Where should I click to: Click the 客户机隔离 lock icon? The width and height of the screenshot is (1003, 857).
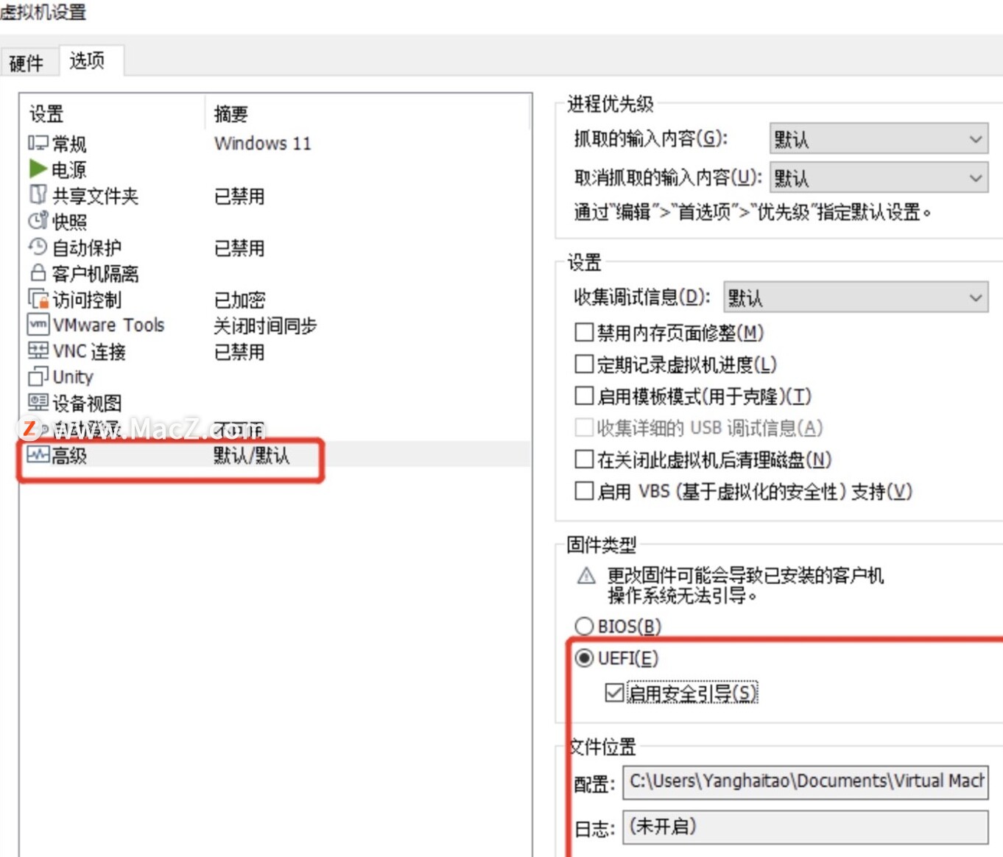click(x=38, y=273)
